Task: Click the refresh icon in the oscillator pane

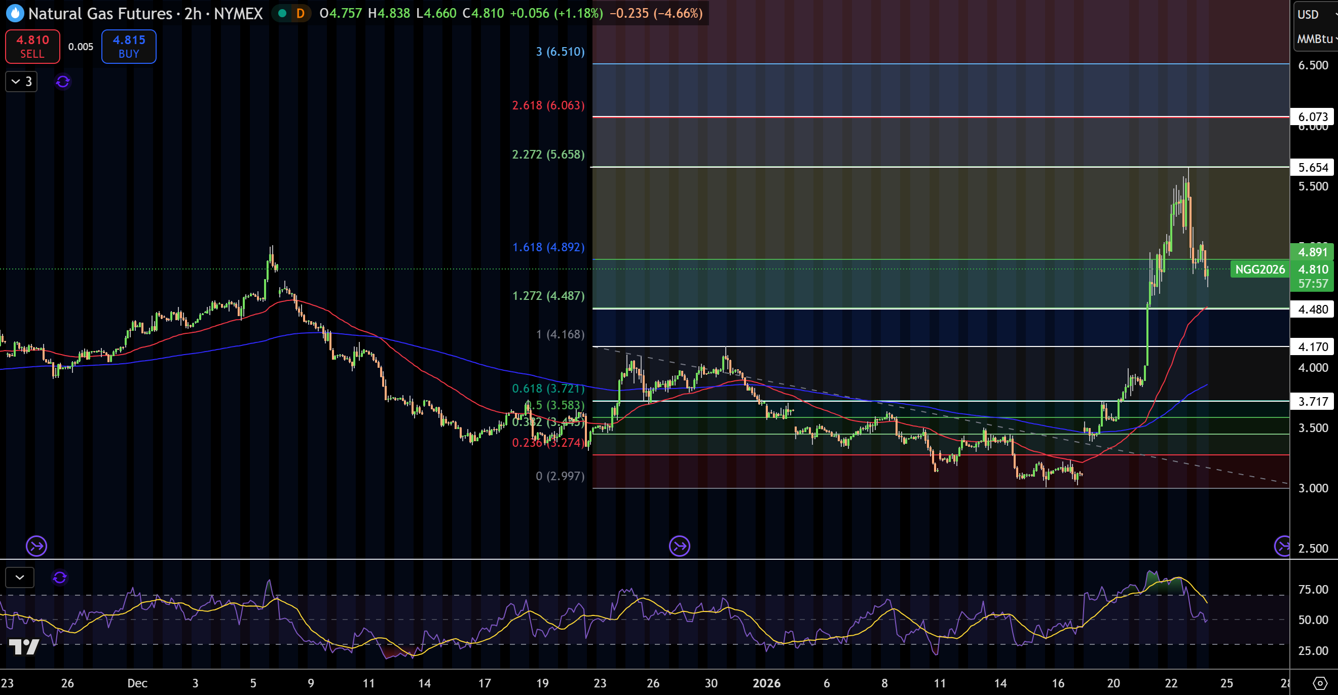Action: point(60,577)
